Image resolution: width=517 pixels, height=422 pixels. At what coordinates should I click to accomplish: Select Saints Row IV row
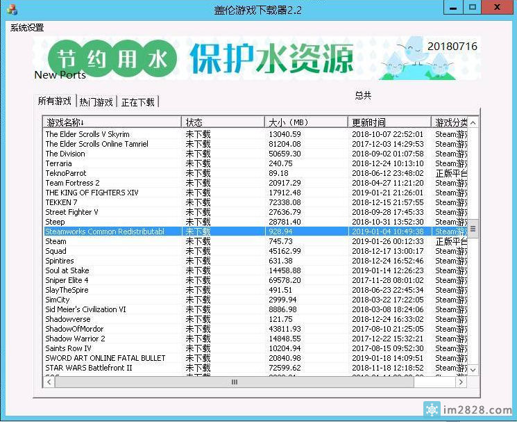point(256,348)
